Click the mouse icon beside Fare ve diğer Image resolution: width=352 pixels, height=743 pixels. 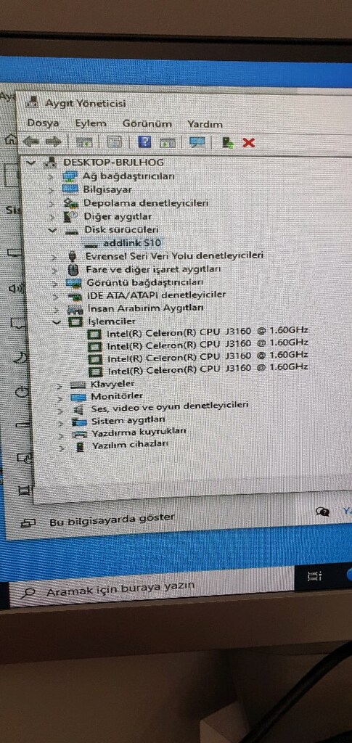(73, 270)
